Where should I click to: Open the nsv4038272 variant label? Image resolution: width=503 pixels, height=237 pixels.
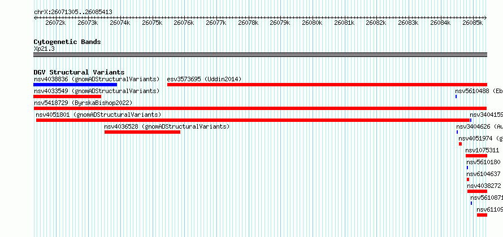(x=484, y=186)
